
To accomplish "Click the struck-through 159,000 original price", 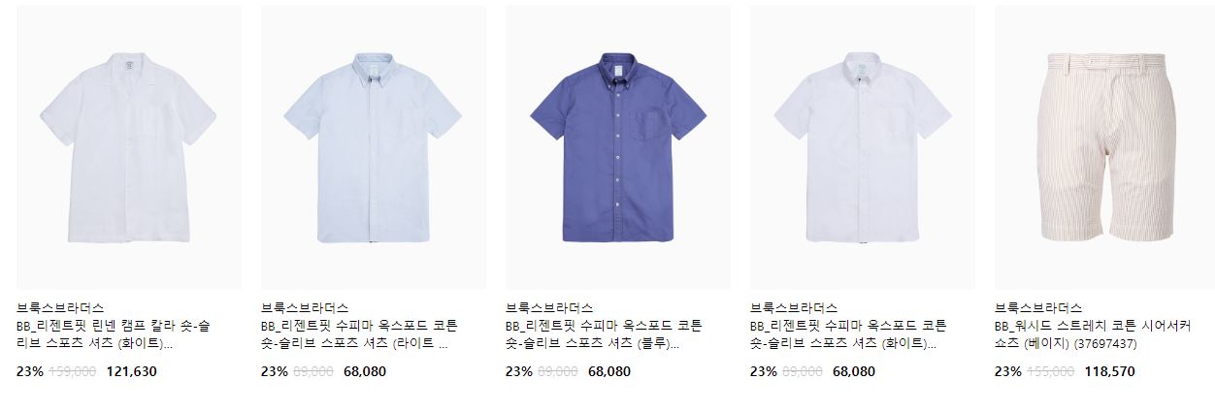I will point(72,371).
